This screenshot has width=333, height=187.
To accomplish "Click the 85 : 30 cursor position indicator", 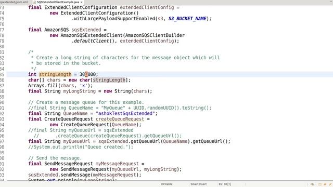I will (x=225, y=184).
